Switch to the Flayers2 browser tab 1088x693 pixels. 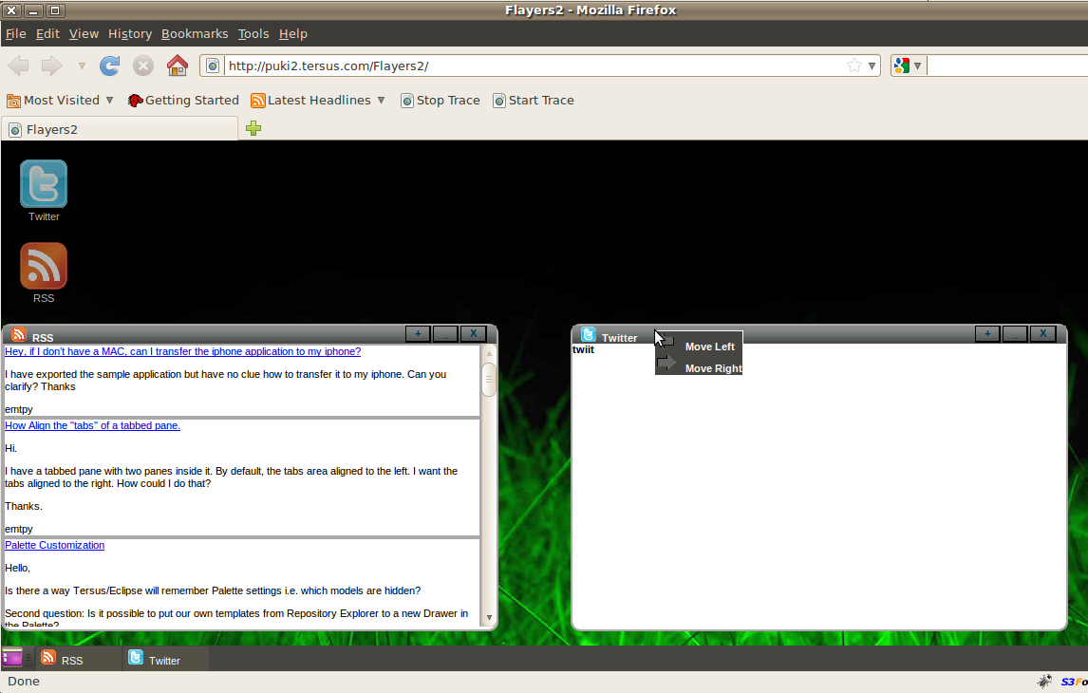[x=120, y=129]
